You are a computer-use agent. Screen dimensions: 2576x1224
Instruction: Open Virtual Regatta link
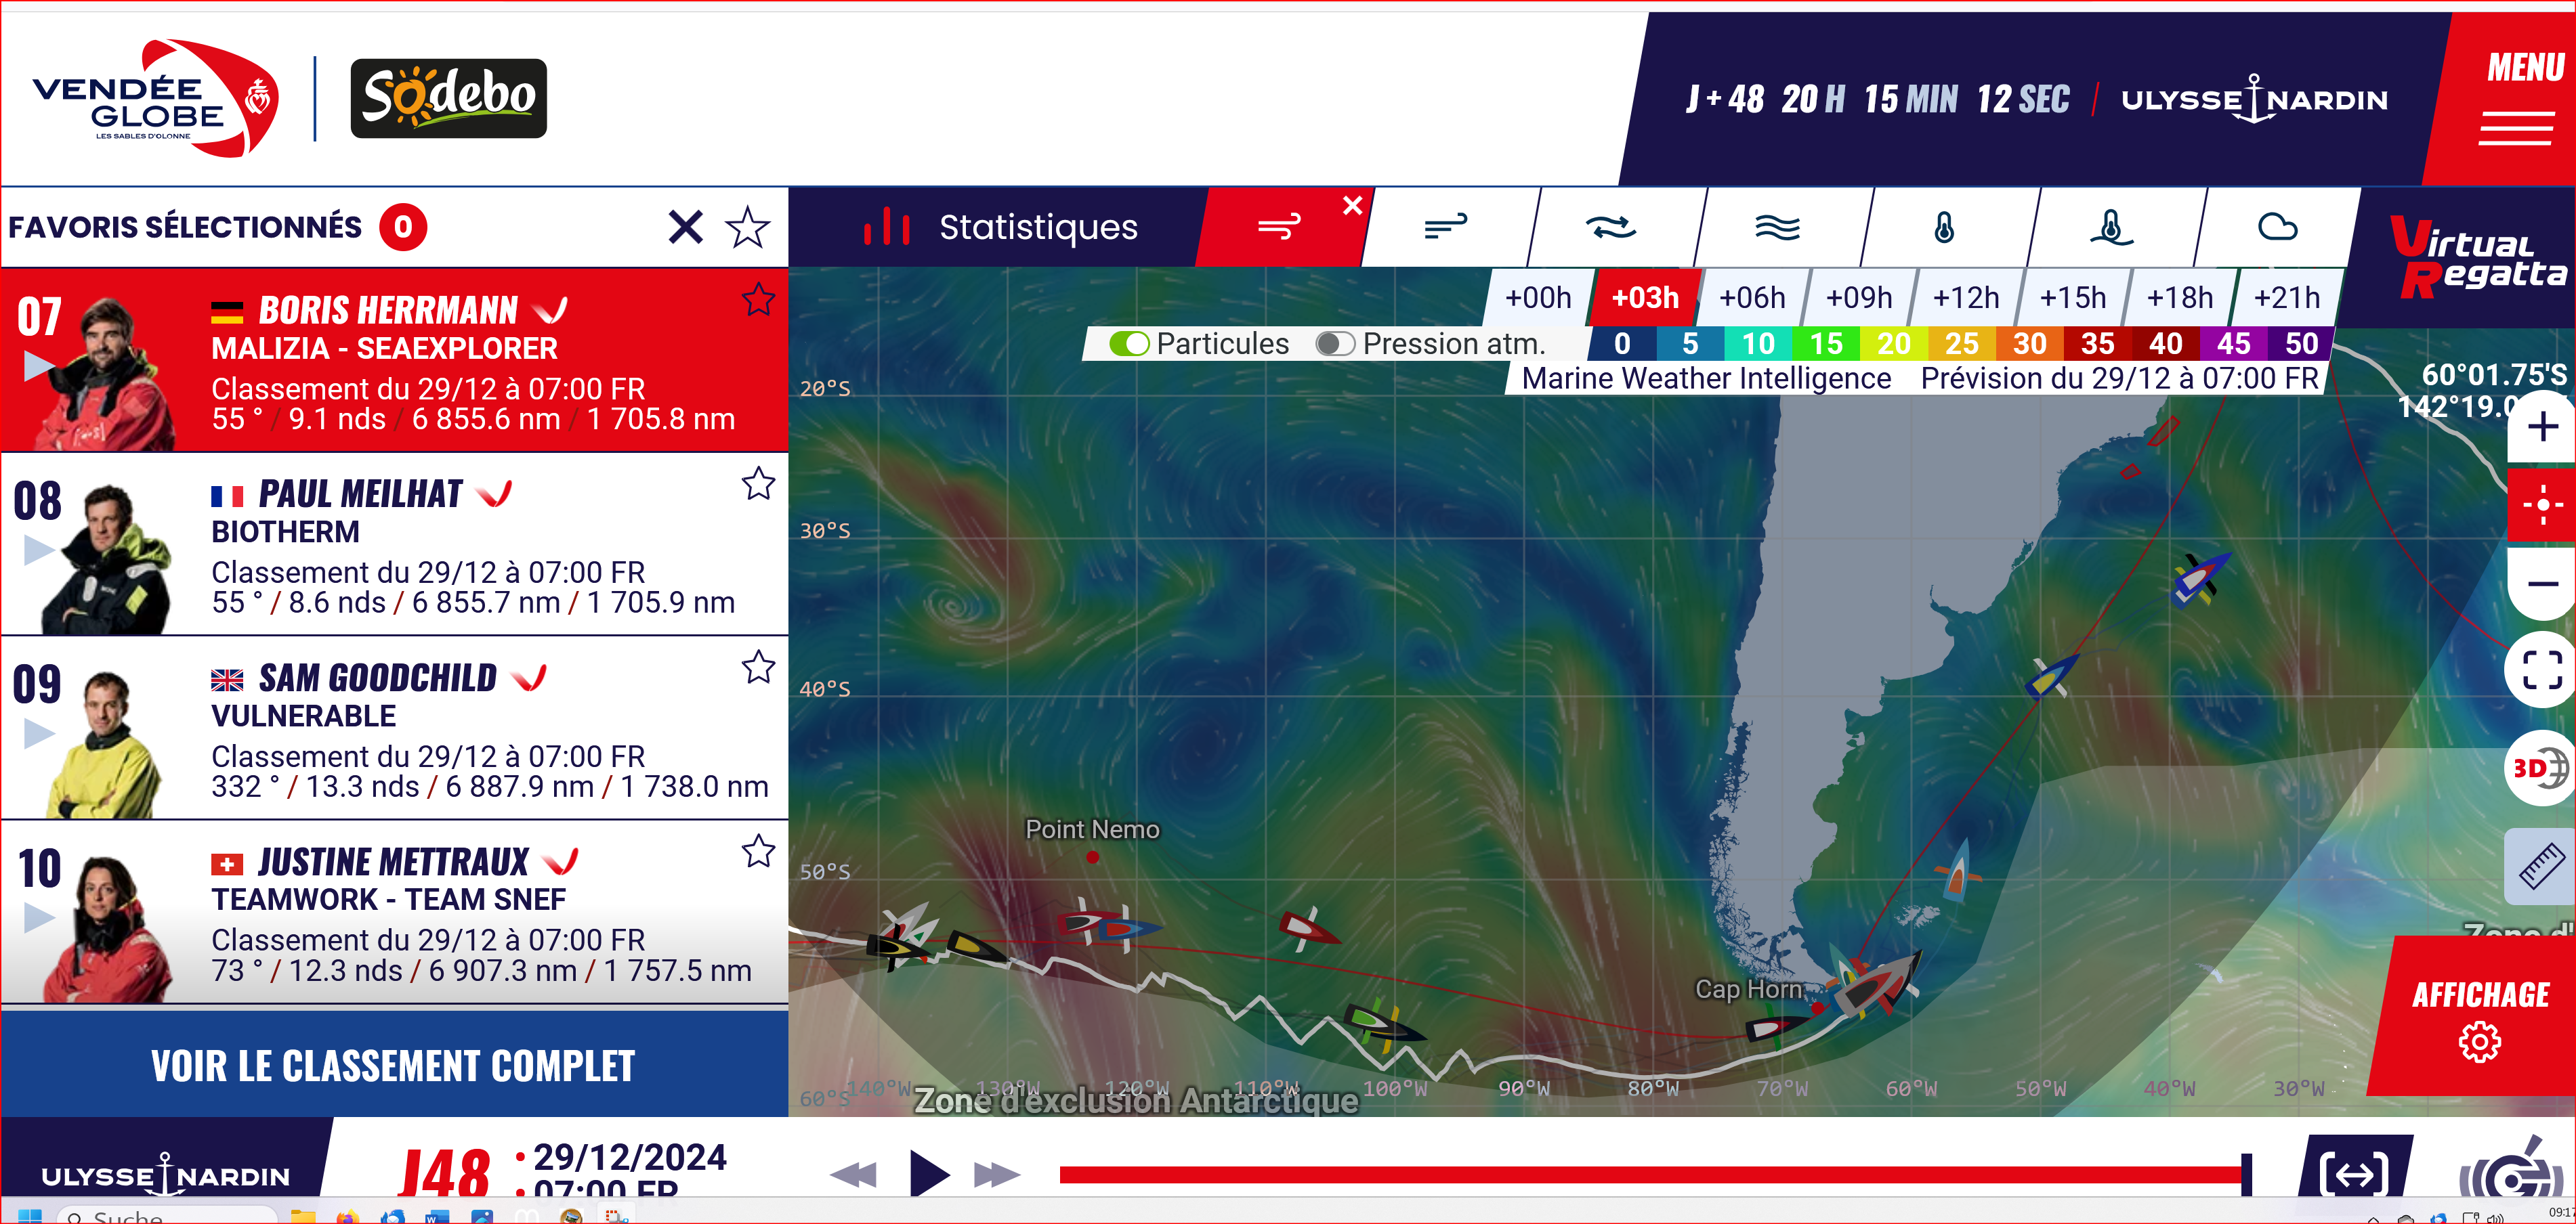click(2478, 257)
